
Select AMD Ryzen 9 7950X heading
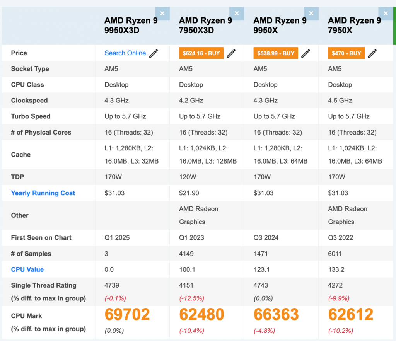(354, 25)
